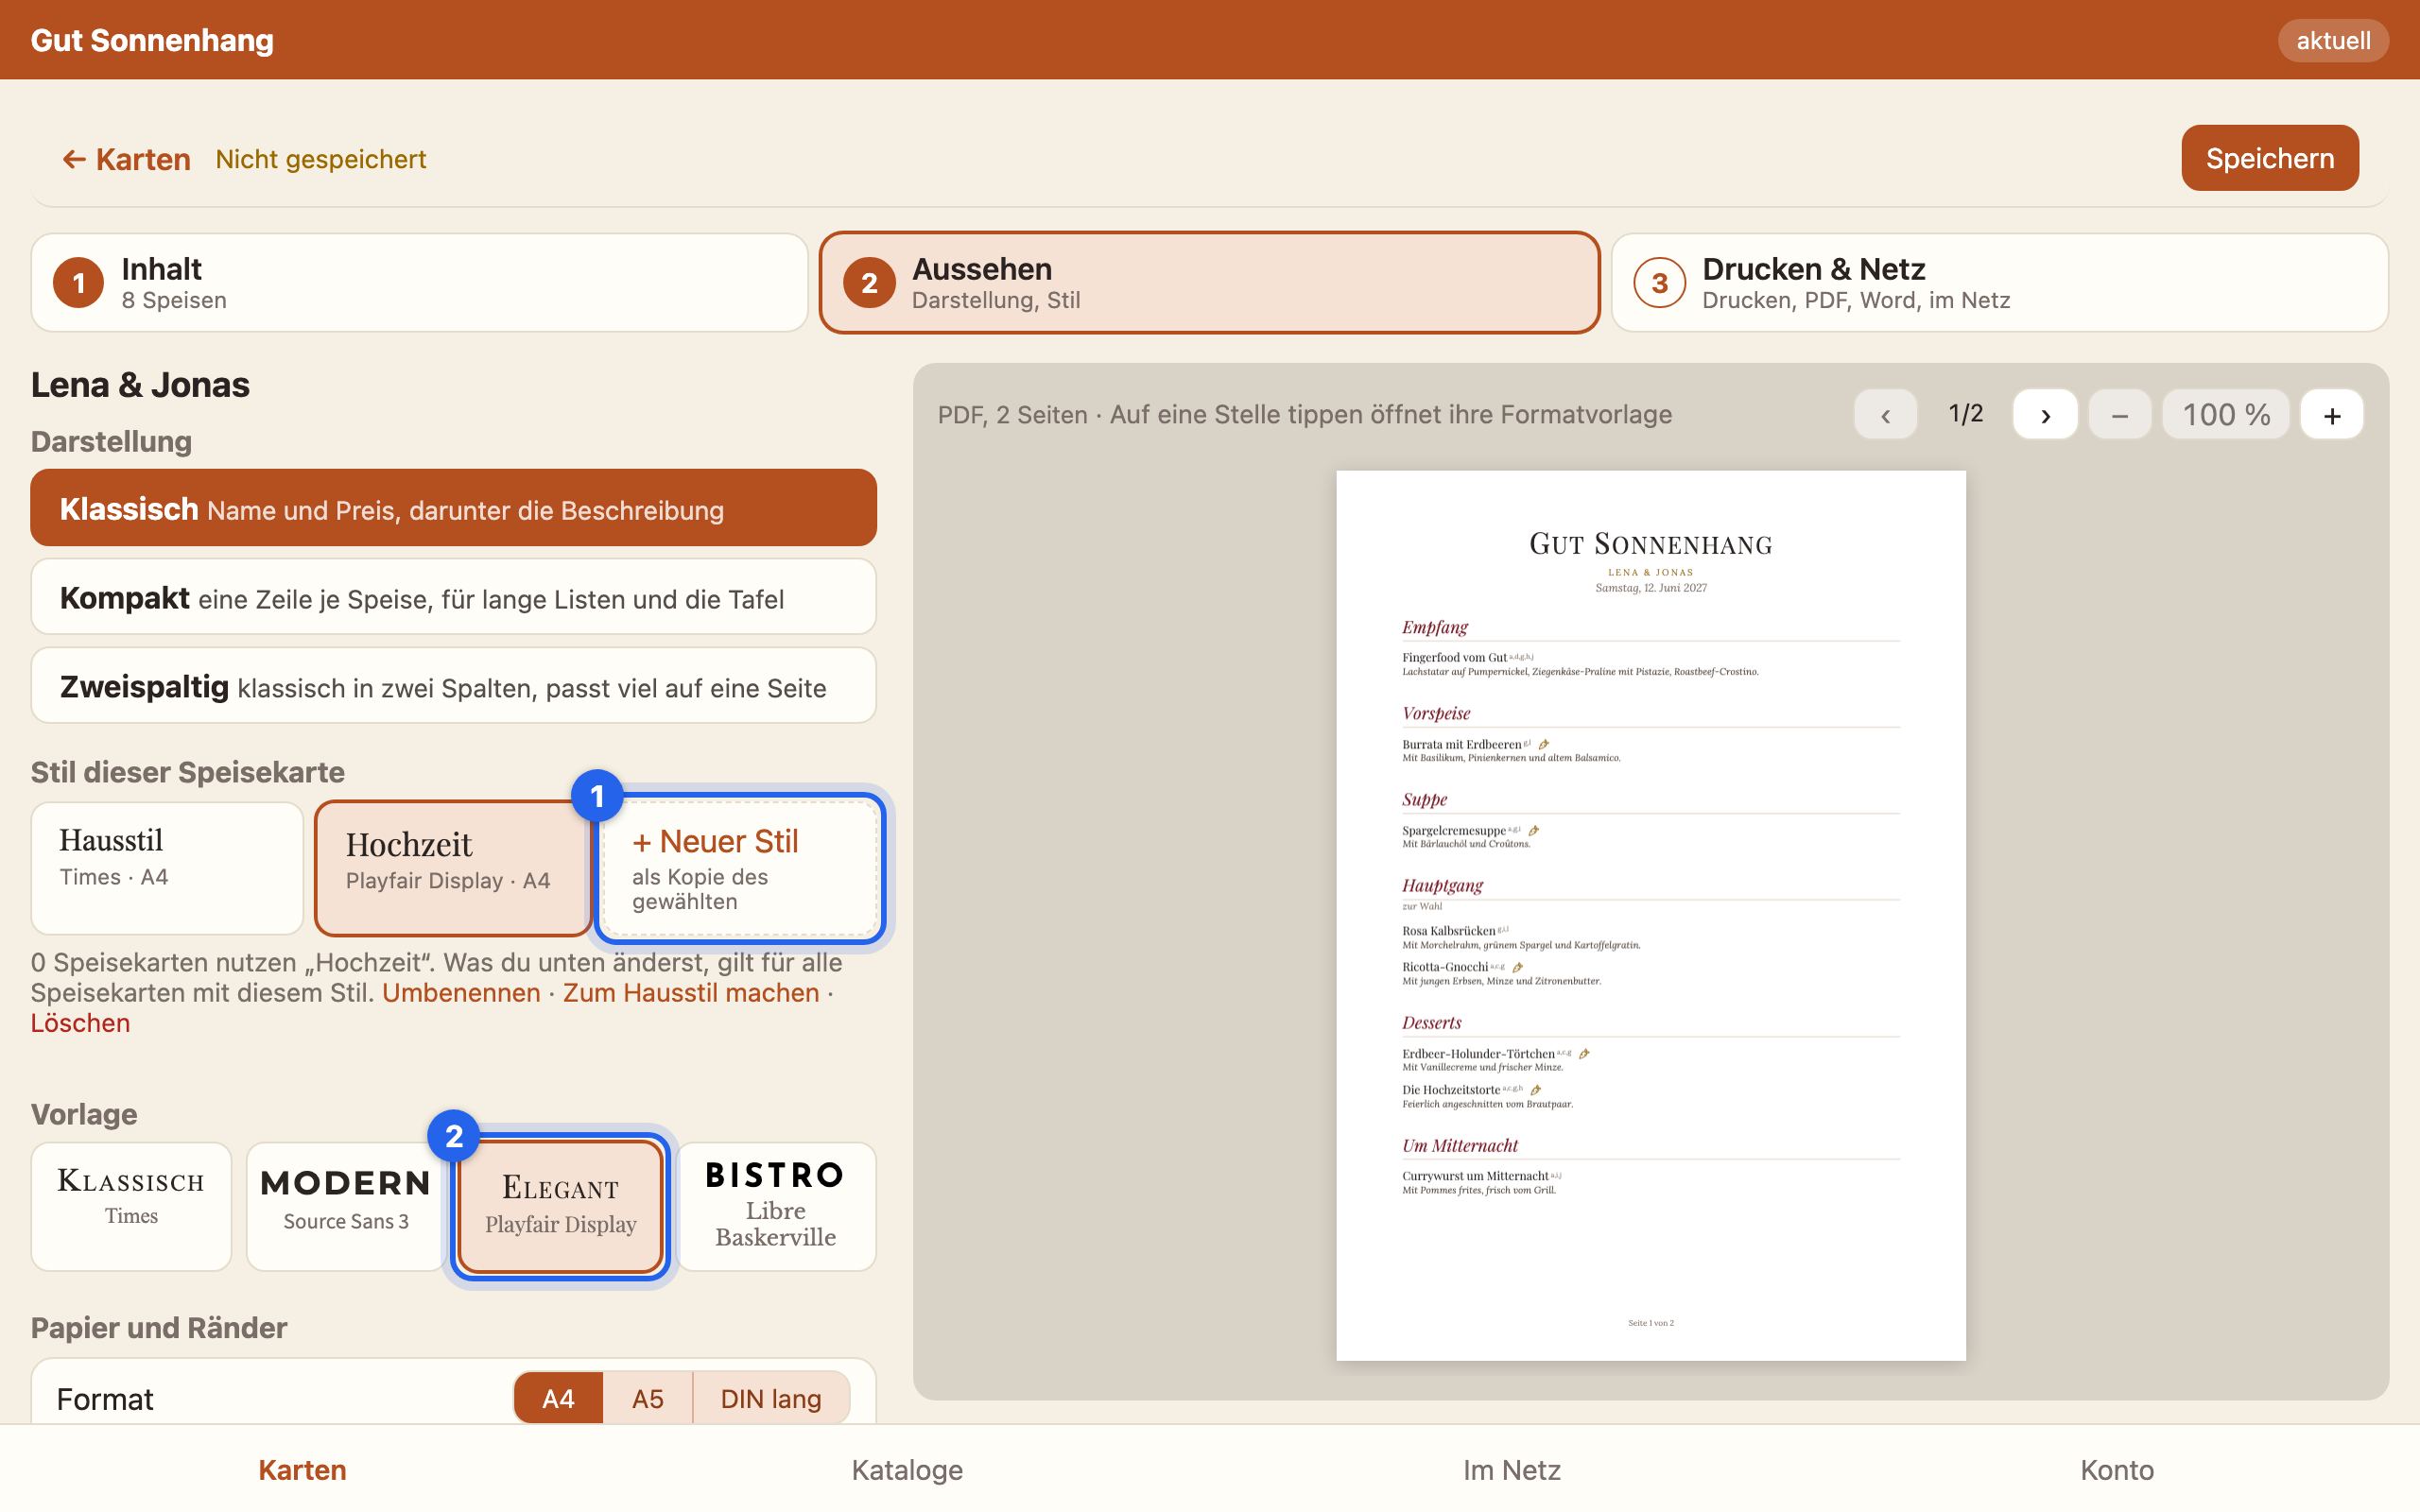This screenshot has height=1512, width=2420.
Task: Create a new style via Neuer Stil
Action: [x=740, y=868]
